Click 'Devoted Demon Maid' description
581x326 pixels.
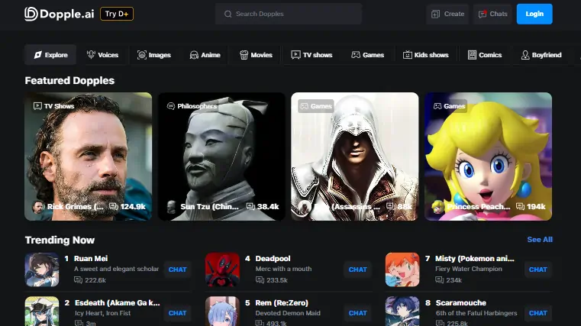[288, 313]
